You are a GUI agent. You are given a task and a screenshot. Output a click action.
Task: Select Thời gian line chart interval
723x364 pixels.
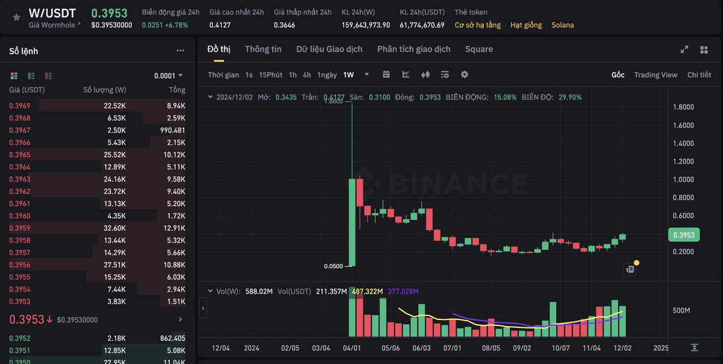pos(224,75)
